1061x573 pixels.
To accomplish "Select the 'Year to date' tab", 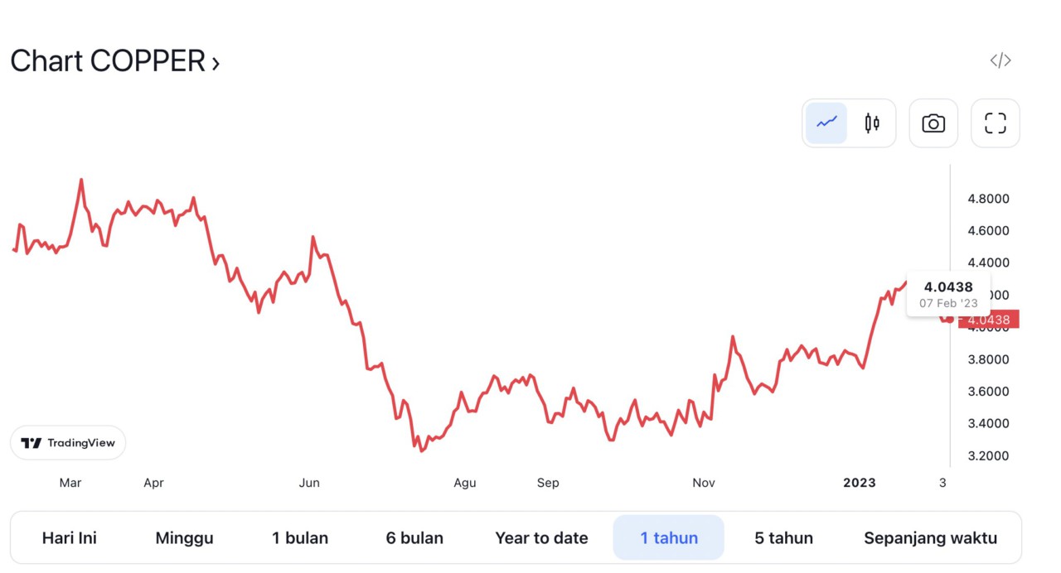I will tap(541, 537).
